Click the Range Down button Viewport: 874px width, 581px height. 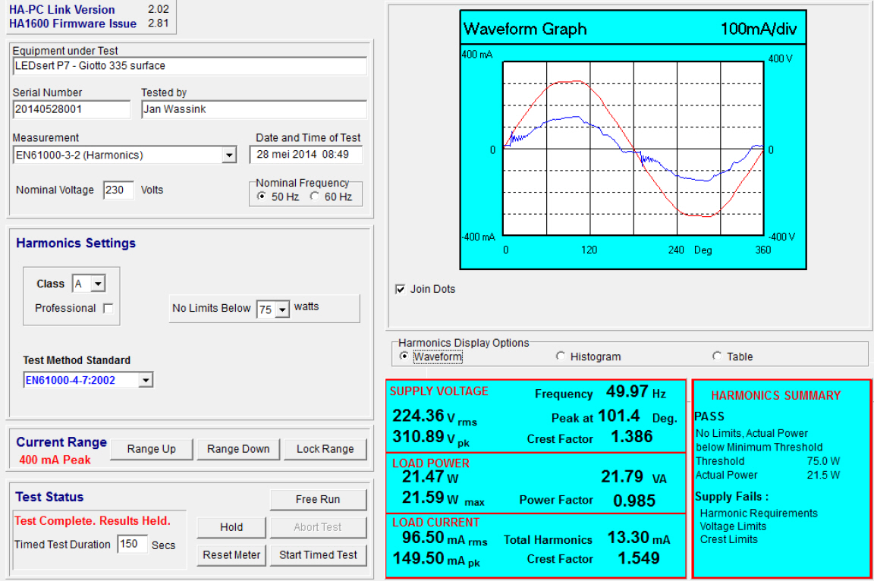(237, 449)
